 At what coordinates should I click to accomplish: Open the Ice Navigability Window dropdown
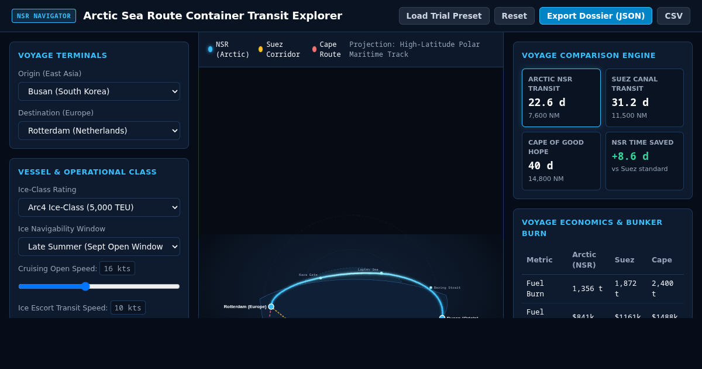(99, 247)
